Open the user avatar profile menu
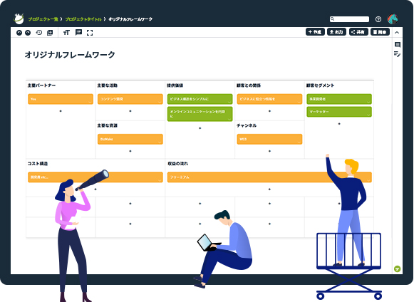 [393, 19]
